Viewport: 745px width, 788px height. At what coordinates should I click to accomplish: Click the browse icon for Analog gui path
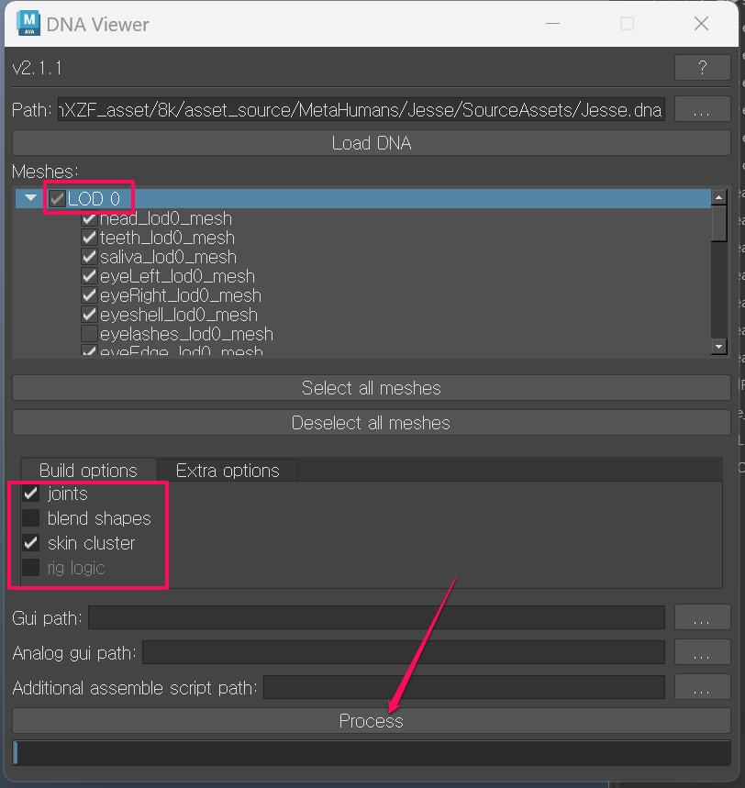[702, 652]
